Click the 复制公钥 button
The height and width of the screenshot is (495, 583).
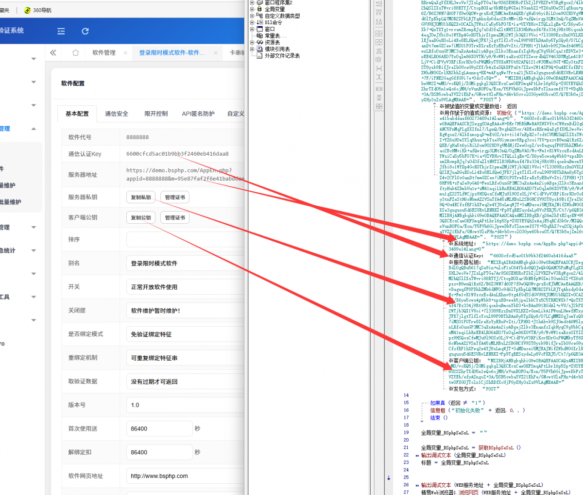141,217
